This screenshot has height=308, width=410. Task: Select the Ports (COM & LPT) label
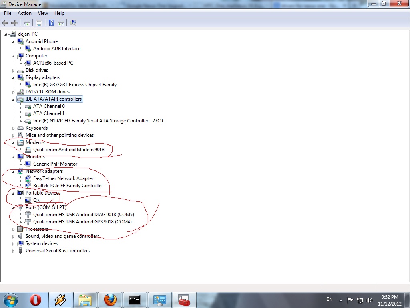pyautogui.click(x=46, y=207)
